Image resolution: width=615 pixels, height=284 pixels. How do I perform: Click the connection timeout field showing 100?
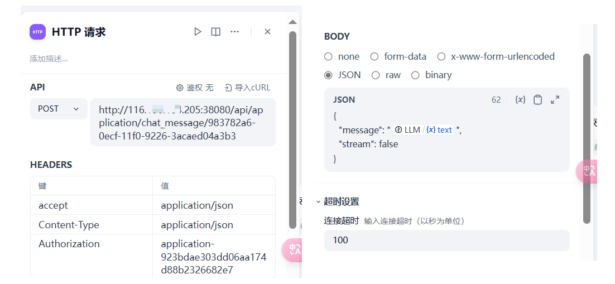(x=446, y=240)
